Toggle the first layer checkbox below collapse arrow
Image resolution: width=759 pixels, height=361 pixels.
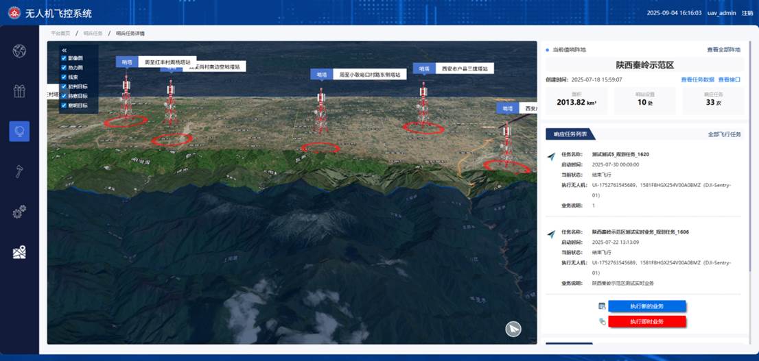coord(64,59)
